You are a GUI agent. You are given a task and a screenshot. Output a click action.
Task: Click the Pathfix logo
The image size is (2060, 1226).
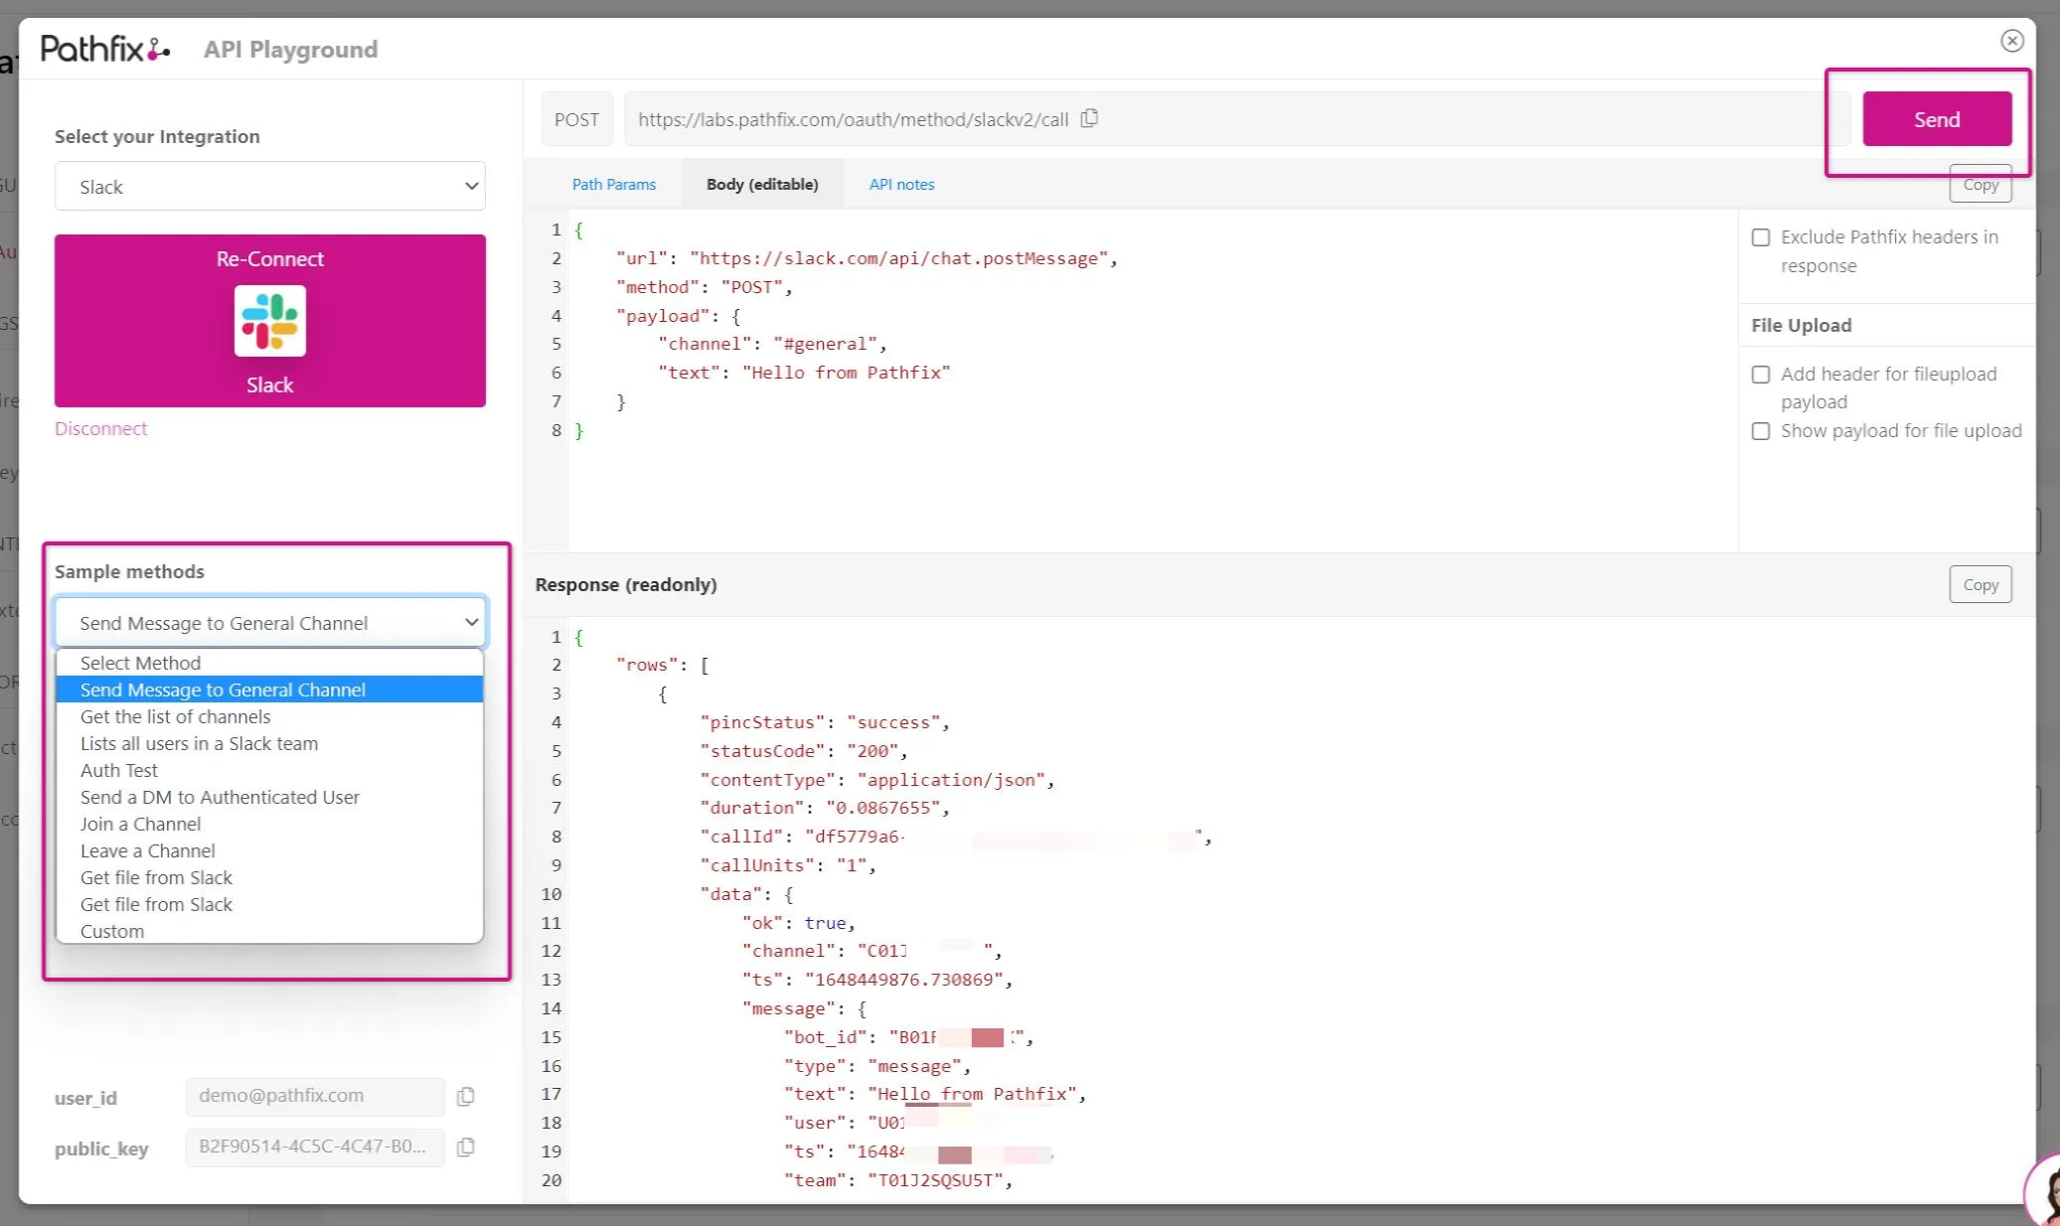(105, 48)
